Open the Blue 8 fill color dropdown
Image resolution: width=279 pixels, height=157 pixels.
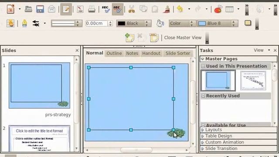point(218,23)
